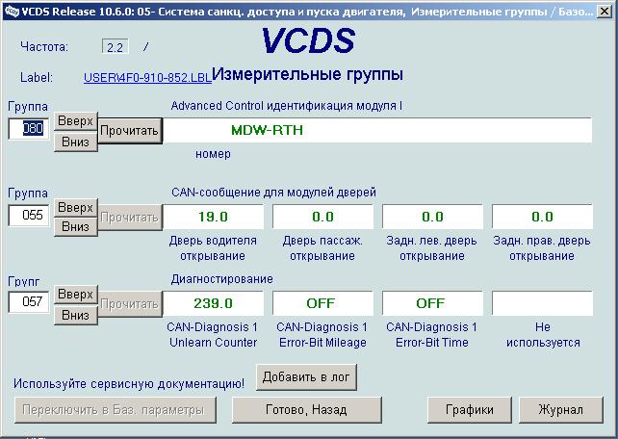Open Графики graphs window
The width and height of the screenshot is (618, 439).
click(x=470, y=409)
